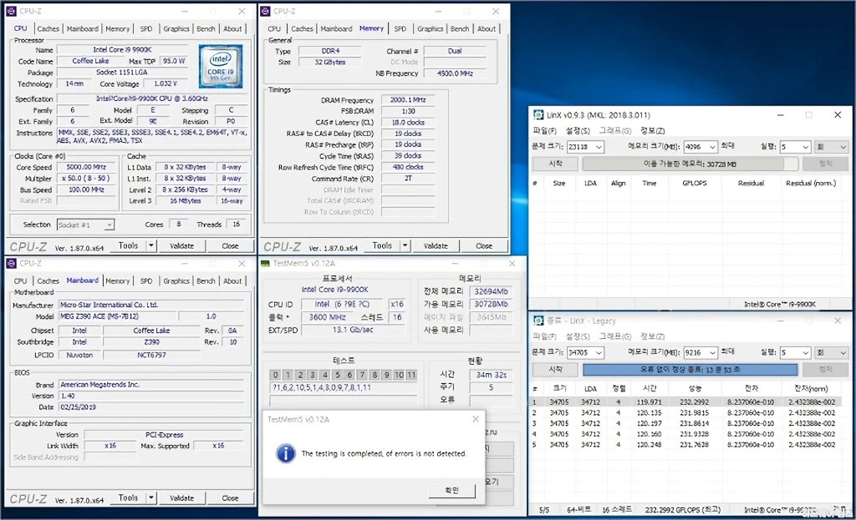Open the About tab in the CPU-Z Memory window
Viewport: 856px width, 520px height.
(x=487, y=28)
